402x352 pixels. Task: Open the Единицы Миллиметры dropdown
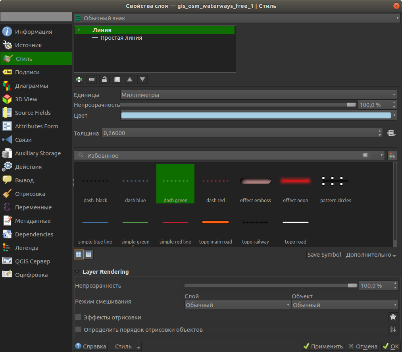tap(258, 95)
